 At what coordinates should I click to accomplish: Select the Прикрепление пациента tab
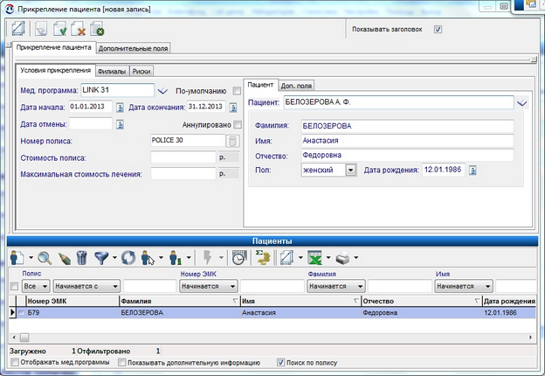click(x=54, y=47)
